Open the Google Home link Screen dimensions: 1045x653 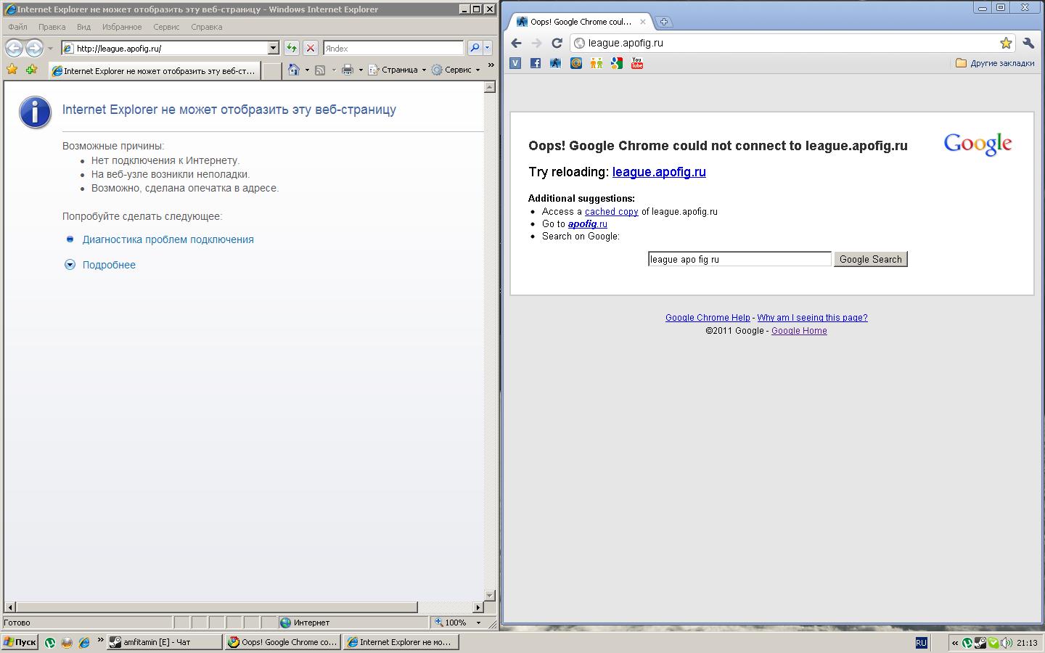coord(799,331)
